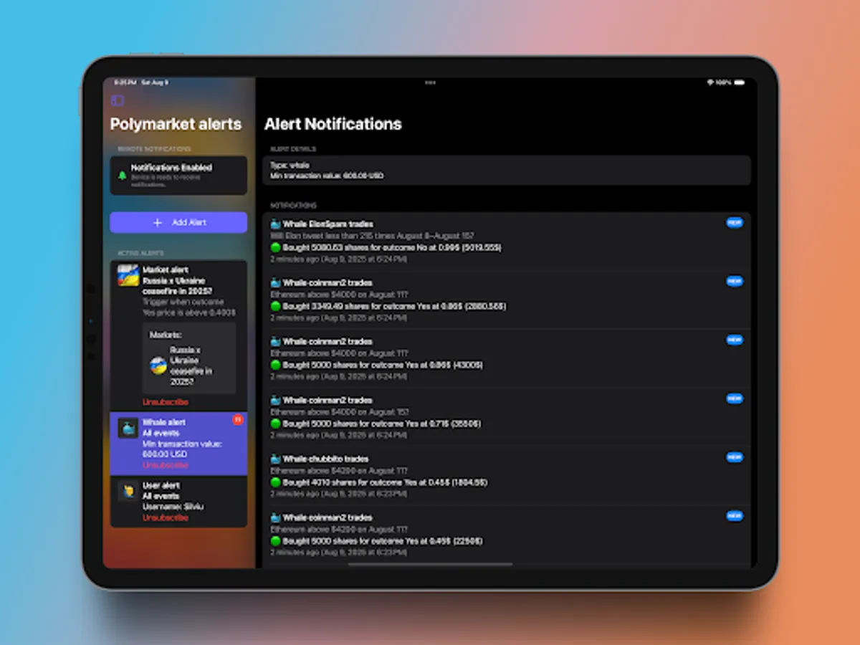Click the whale icon beside Whale ElonSpam trades
This screenshot has height=645, width=860.
coord(274,224)
